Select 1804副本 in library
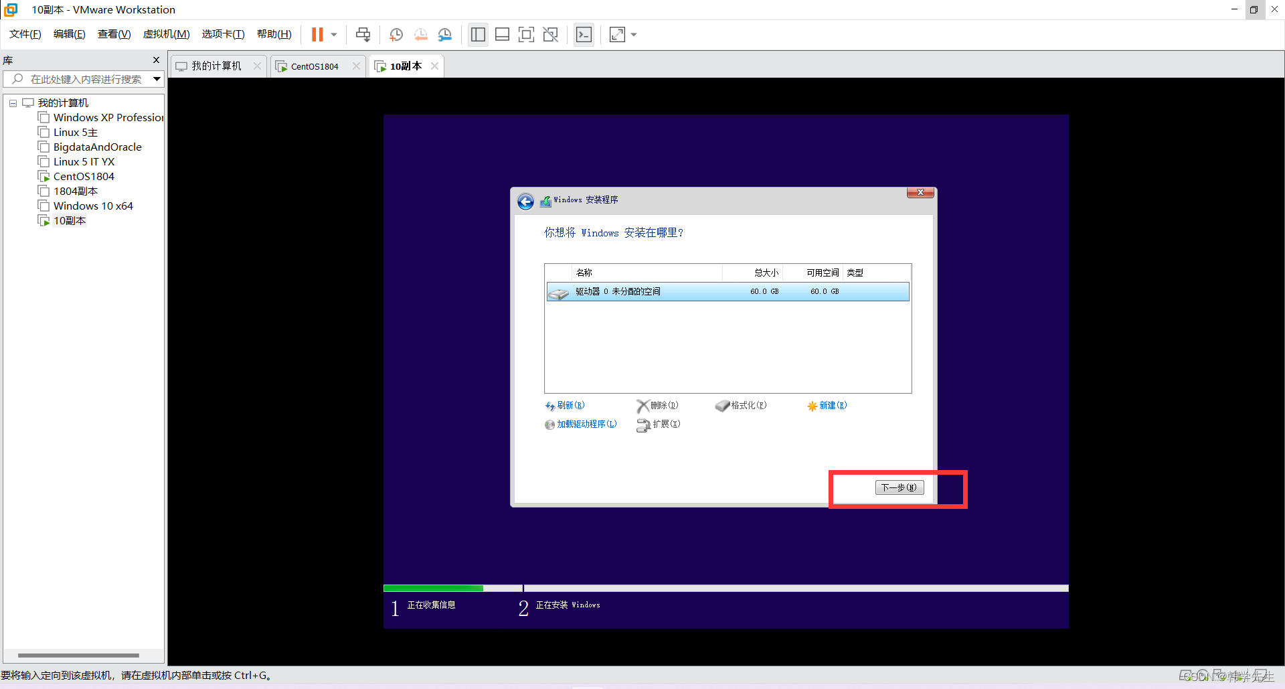The height and width of the screenshot is (689, 1285). [x=68, y=191]
